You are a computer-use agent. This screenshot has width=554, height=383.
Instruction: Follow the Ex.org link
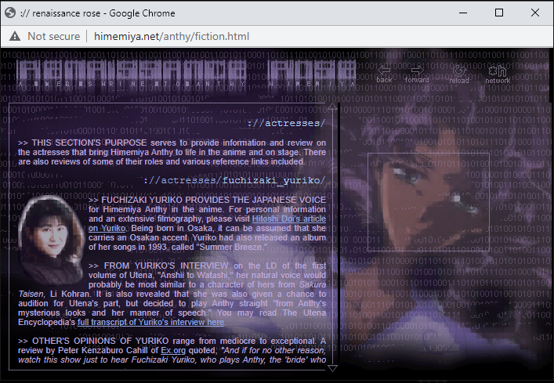pos(173,351)
